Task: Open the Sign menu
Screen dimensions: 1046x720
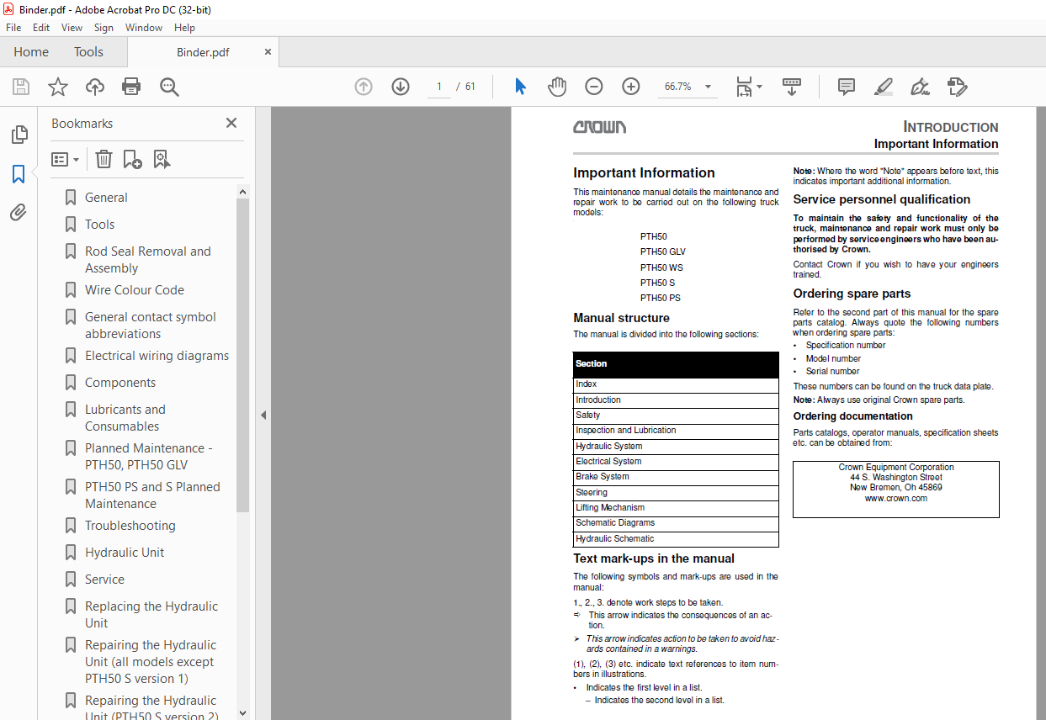Action: coord(104,28)
